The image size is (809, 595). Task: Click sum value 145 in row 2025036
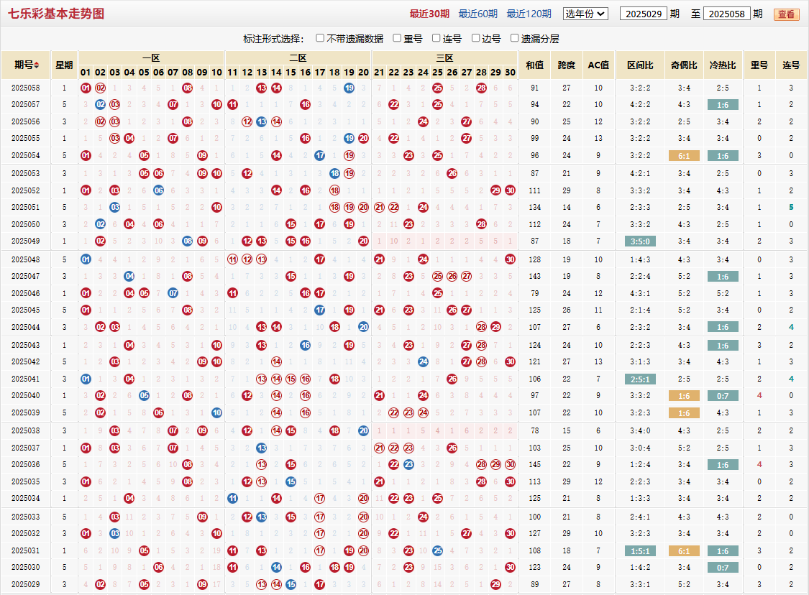[x=534, y=464]
